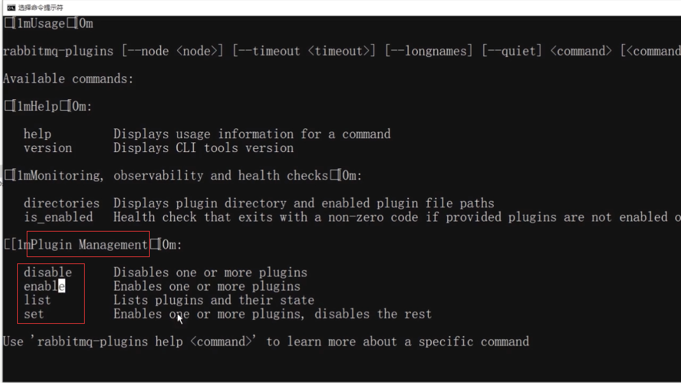Click the '[--quiet]' option text
Image resolution: width=681 pixels, height=383 pixels.
(x=512, y=51)
